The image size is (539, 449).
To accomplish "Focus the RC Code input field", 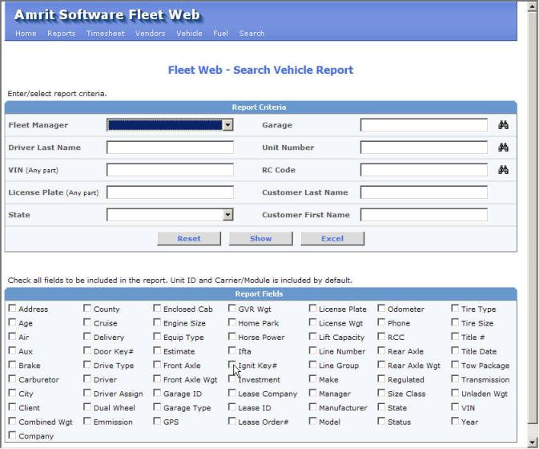I will click(x=424, y=170).
